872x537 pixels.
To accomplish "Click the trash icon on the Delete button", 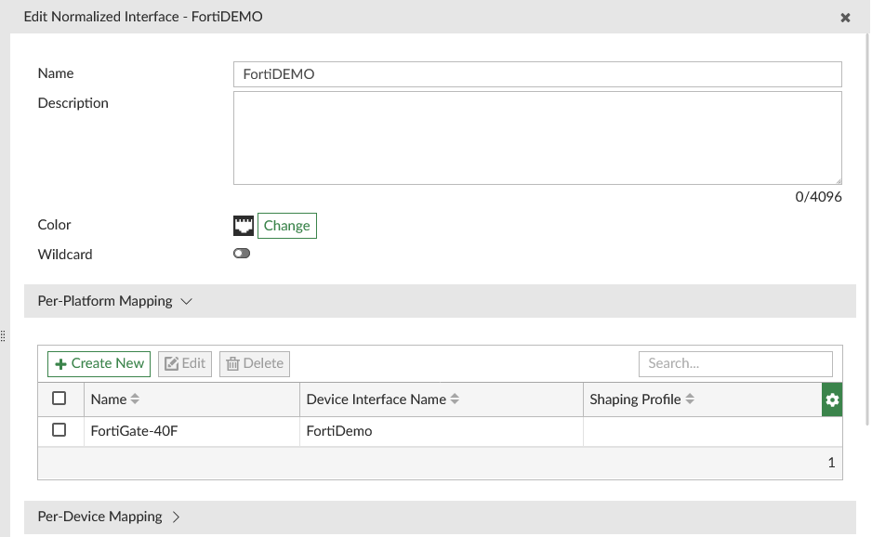I will (232, 363).
